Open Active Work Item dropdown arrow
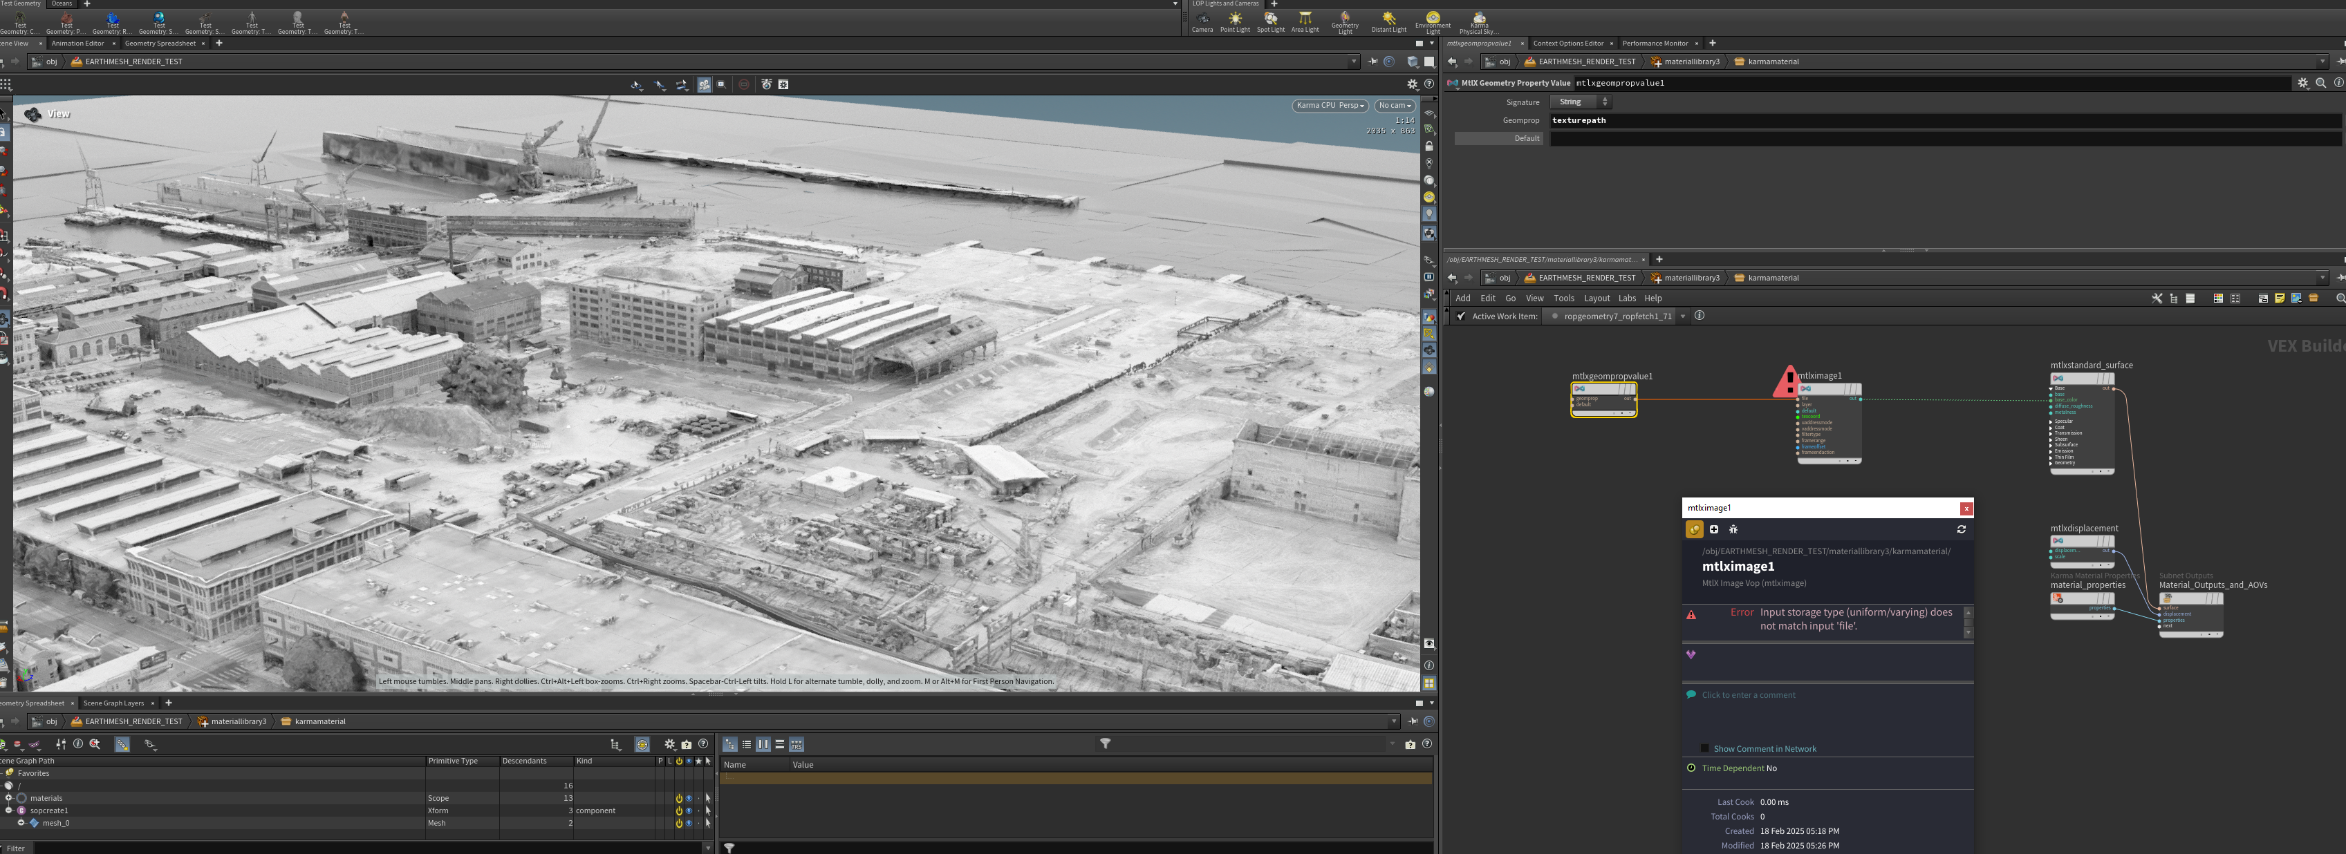The width and height of the screenshot is (2346, 854). coord(1682,317)
